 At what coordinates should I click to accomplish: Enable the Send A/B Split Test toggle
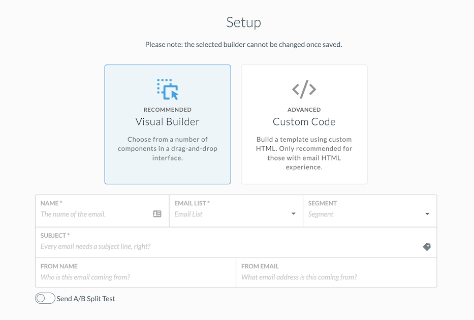point(45,298)
